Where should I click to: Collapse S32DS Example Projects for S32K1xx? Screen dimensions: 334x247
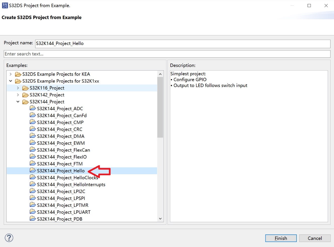click(x=11, y=81)
